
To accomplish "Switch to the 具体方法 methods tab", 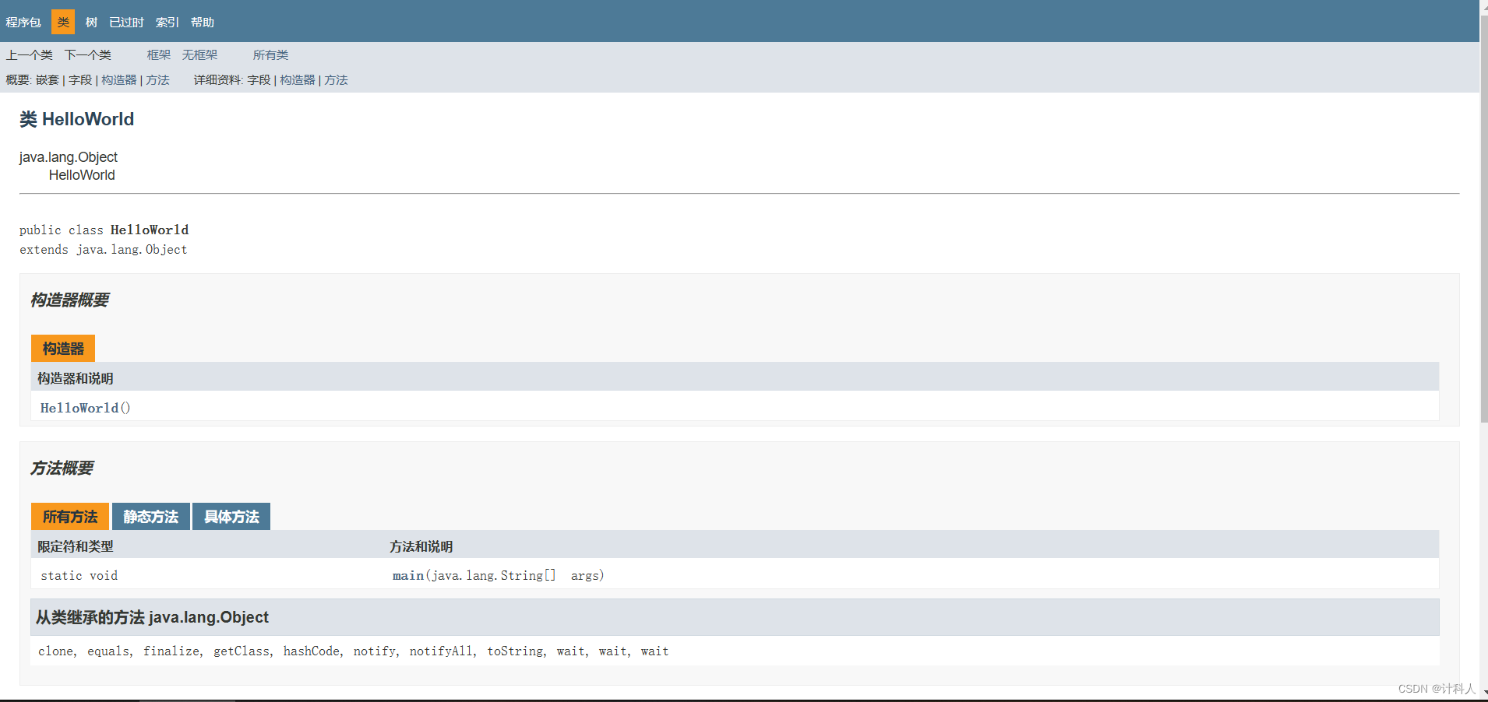I will [x=231, y=516].
